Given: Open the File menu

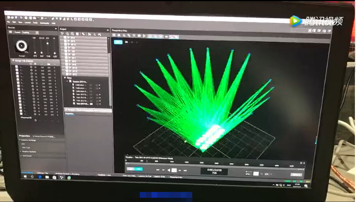Looking at the screenshot, I should click(x=8, y=22).
